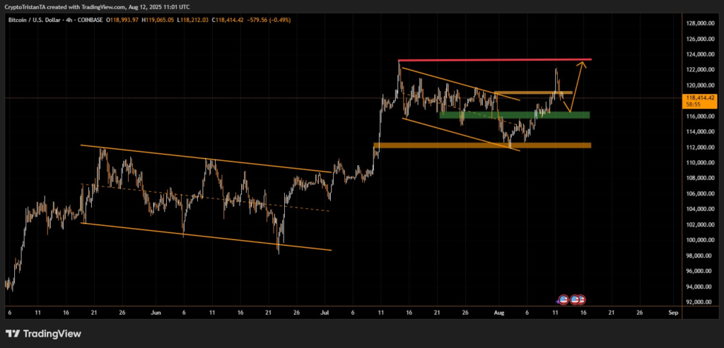The width and height of the screenshot is (724, 348).
Task: Select the middle US flag event icon
Action: 576,299
